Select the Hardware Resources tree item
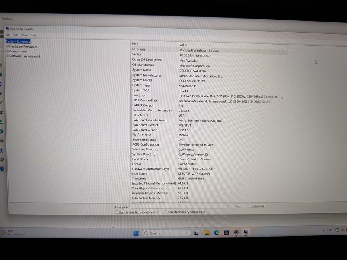Screen dimensions: 347x260 point(23,46)
